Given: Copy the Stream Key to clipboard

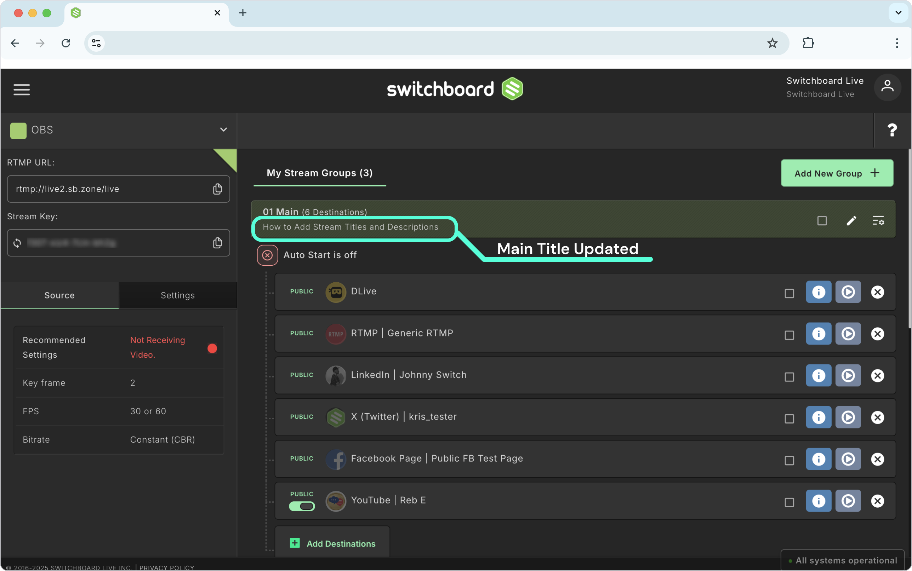Looking at the screenshot, I should (218, 243).
